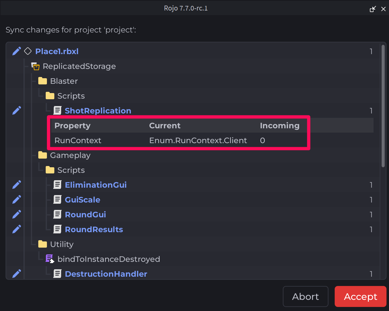
Task: Close the Rojo plugin window
Action: click(383, 9)
